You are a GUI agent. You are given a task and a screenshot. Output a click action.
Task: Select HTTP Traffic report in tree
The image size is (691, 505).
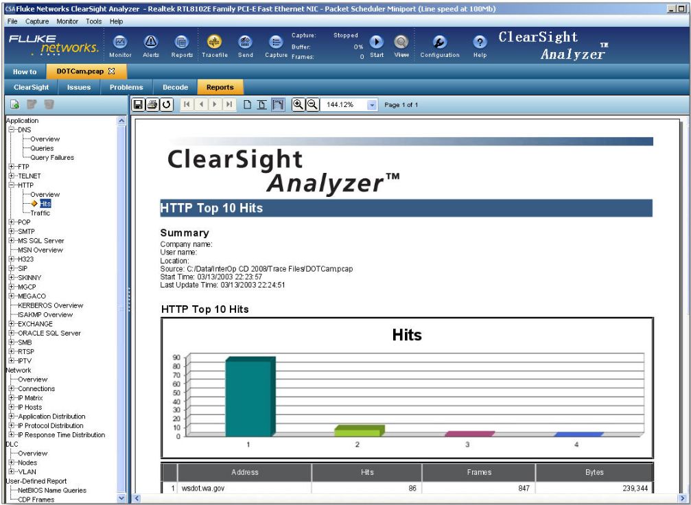click(40, 213)
